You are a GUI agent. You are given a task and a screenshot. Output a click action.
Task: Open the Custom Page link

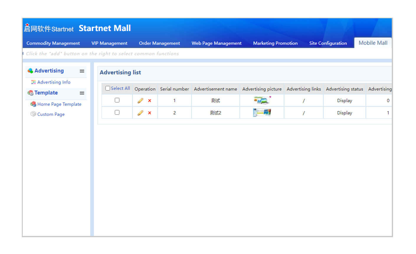(51, 114)
